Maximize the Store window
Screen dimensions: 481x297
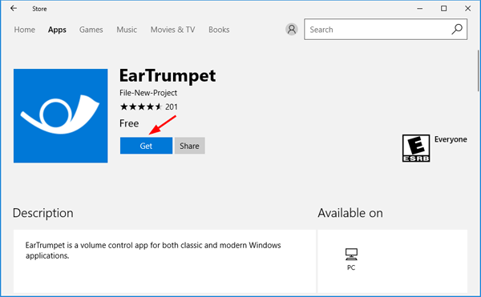[x=443, y=9]
